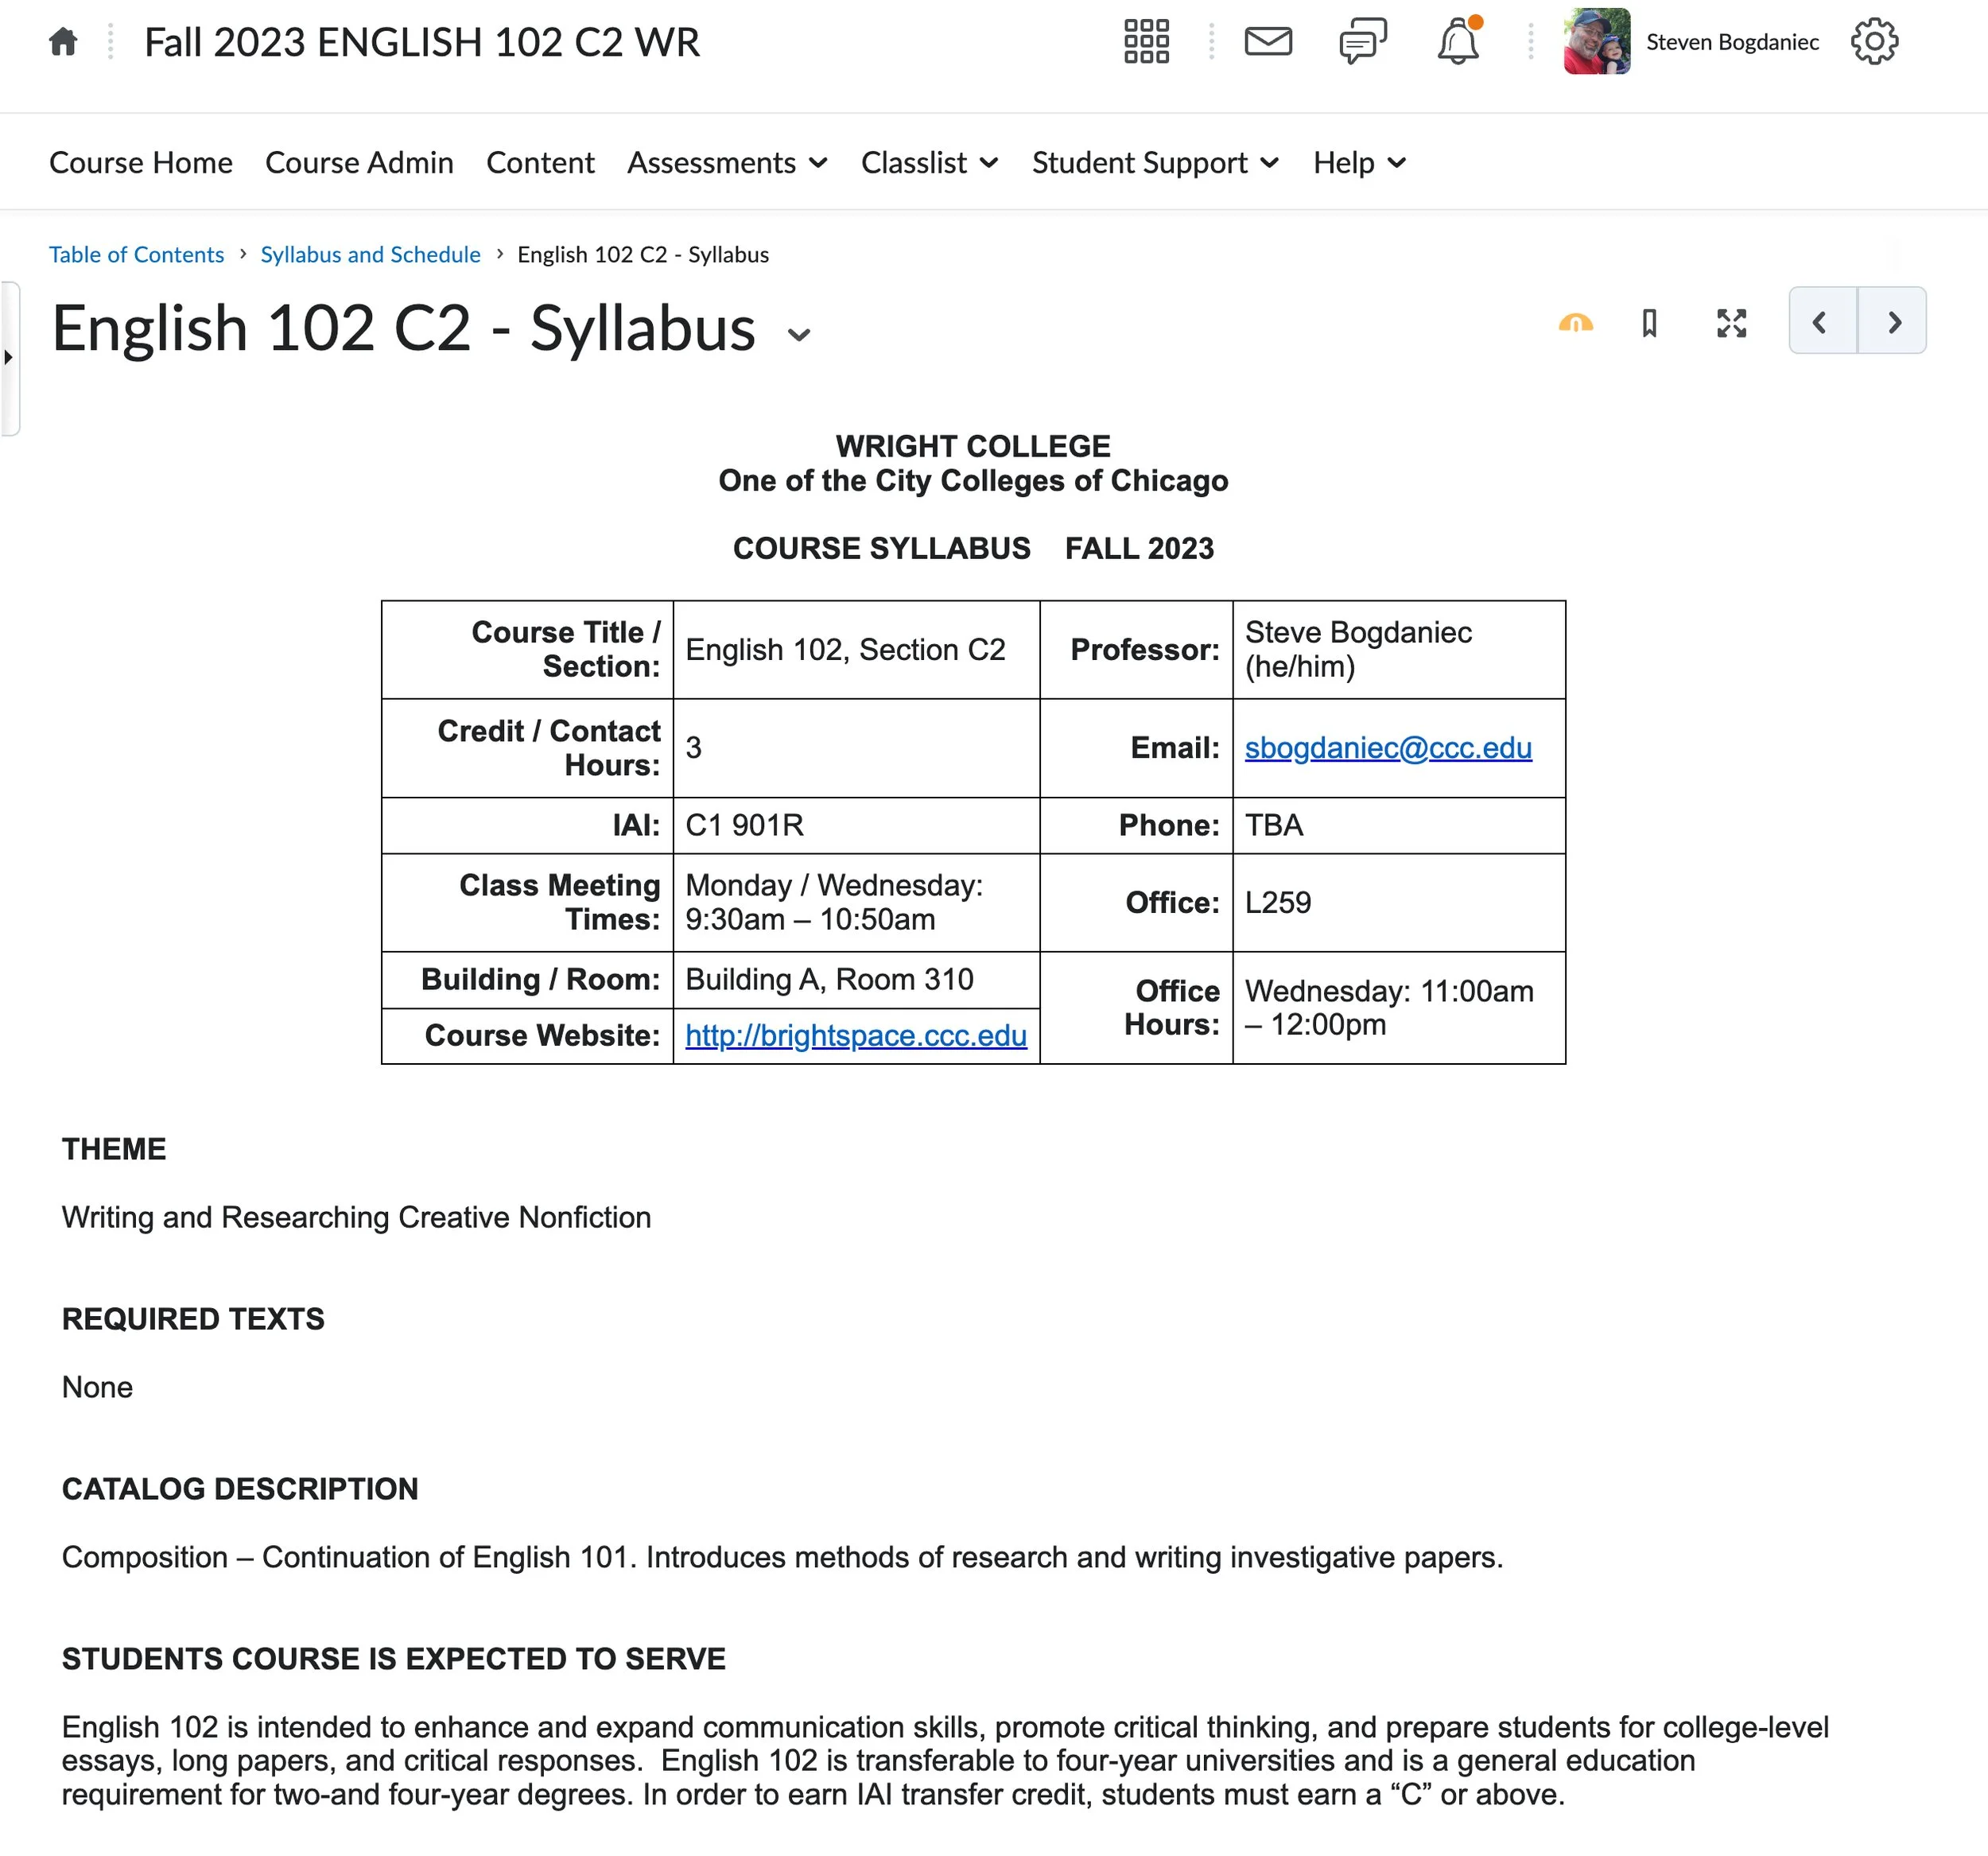This screenshot has width=1988, height=1856.
Task: Expand the Student Support dropdown
Action: 1155,163
